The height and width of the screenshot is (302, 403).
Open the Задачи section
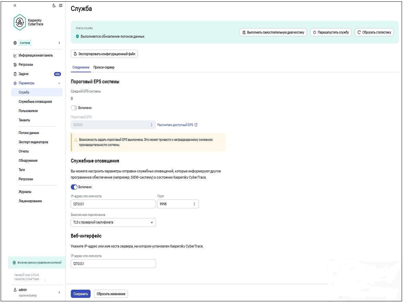coord(23,74)
